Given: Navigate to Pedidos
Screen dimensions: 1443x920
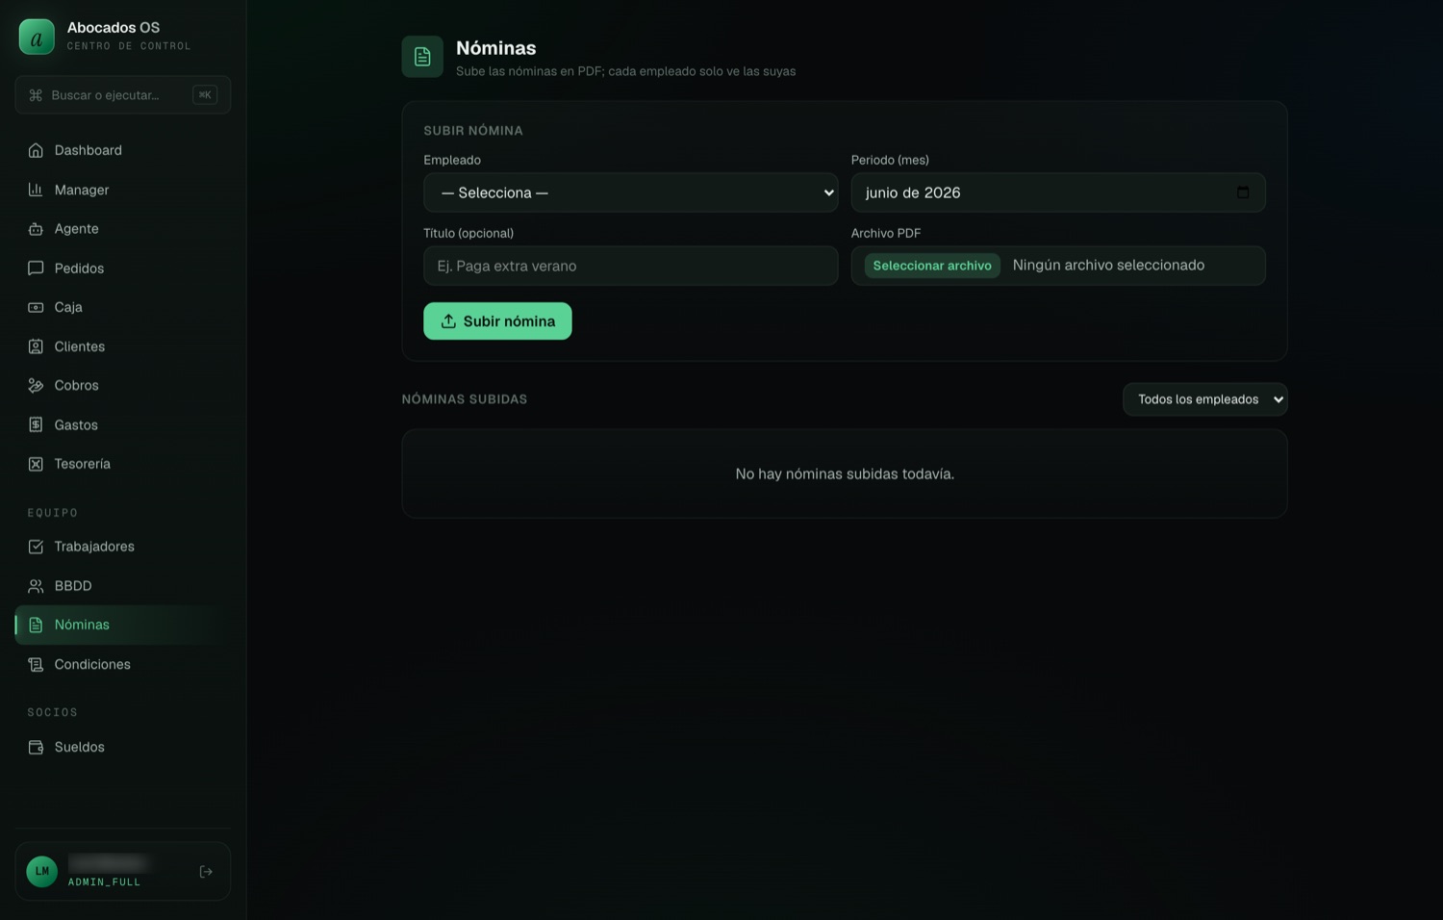Looking at the screenshot, I should (x=123, y=268).
